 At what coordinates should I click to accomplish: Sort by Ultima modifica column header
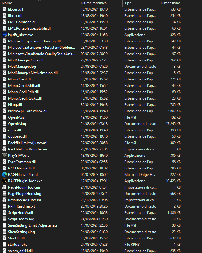click(94, 3)
